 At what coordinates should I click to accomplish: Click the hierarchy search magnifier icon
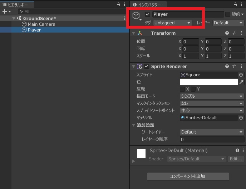point(21,11)
